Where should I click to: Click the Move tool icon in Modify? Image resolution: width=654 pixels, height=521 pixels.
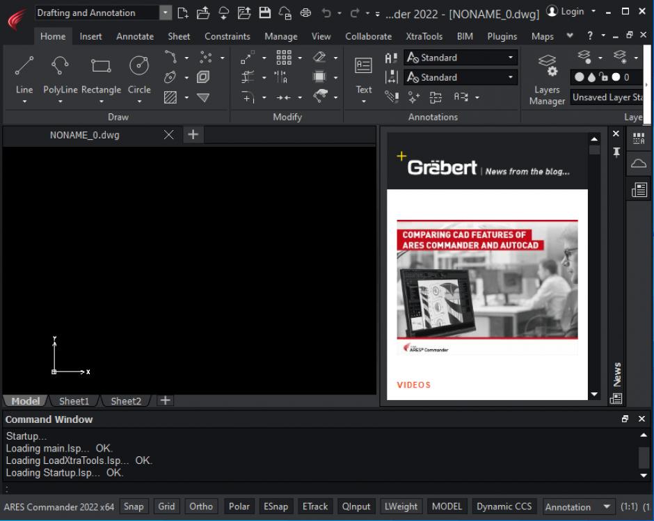click(247, 57)
